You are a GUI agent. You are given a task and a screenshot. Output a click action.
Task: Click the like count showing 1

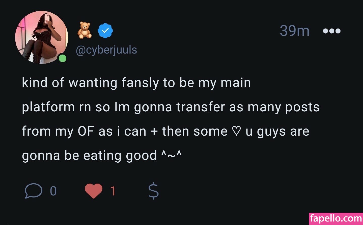coord(113,191)
